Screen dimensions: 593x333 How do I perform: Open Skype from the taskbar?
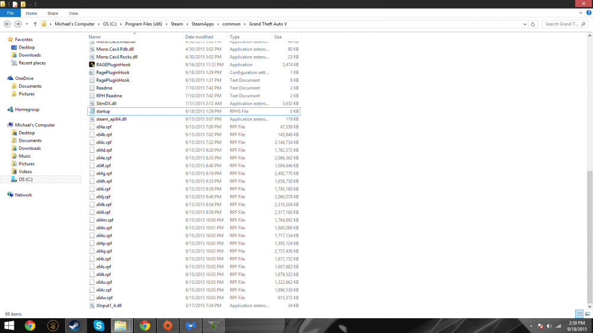(98, 325)
